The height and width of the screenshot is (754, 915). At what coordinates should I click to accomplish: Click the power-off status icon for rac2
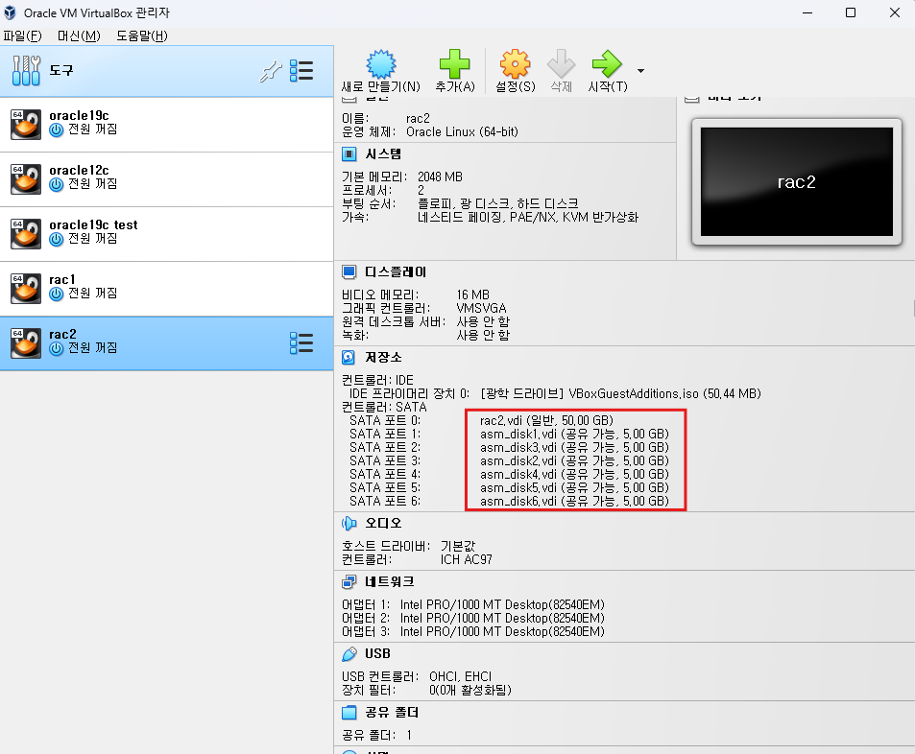(56, 349)
